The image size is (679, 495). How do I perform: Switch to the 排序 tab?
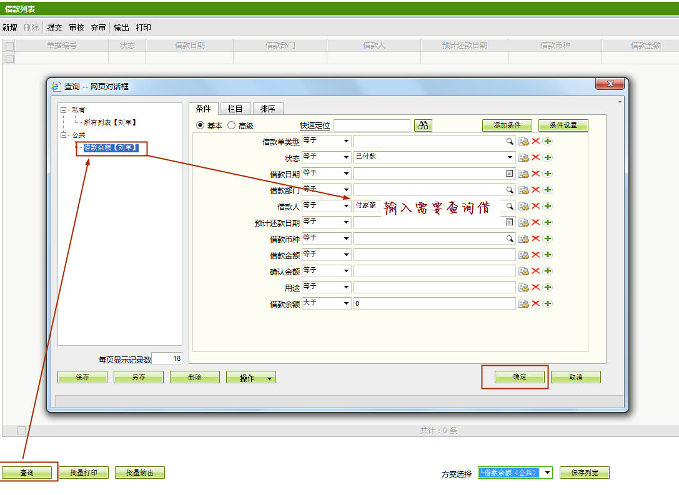point(267,109)
